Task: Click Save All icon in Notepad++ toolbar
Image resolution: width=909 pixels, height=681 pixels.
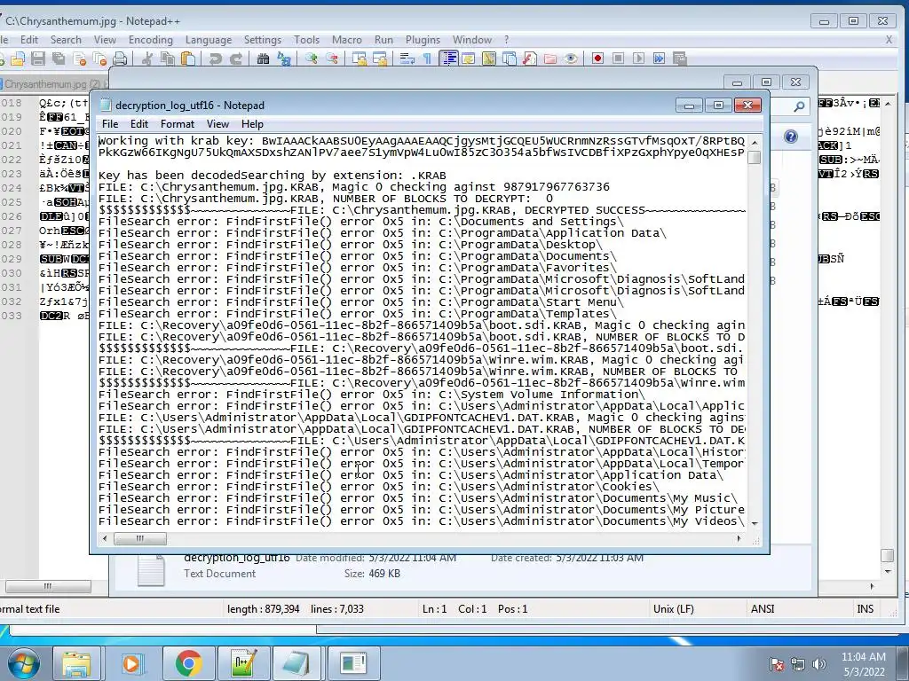Action: click(59, 59)
